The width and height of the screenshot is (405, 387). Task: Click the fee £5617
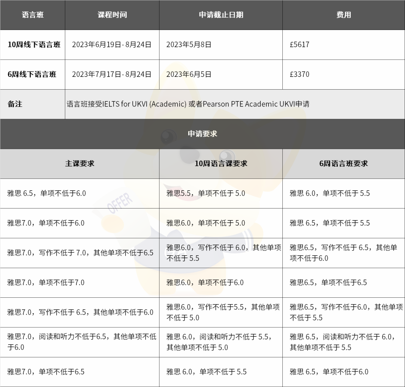coord(299,45)
